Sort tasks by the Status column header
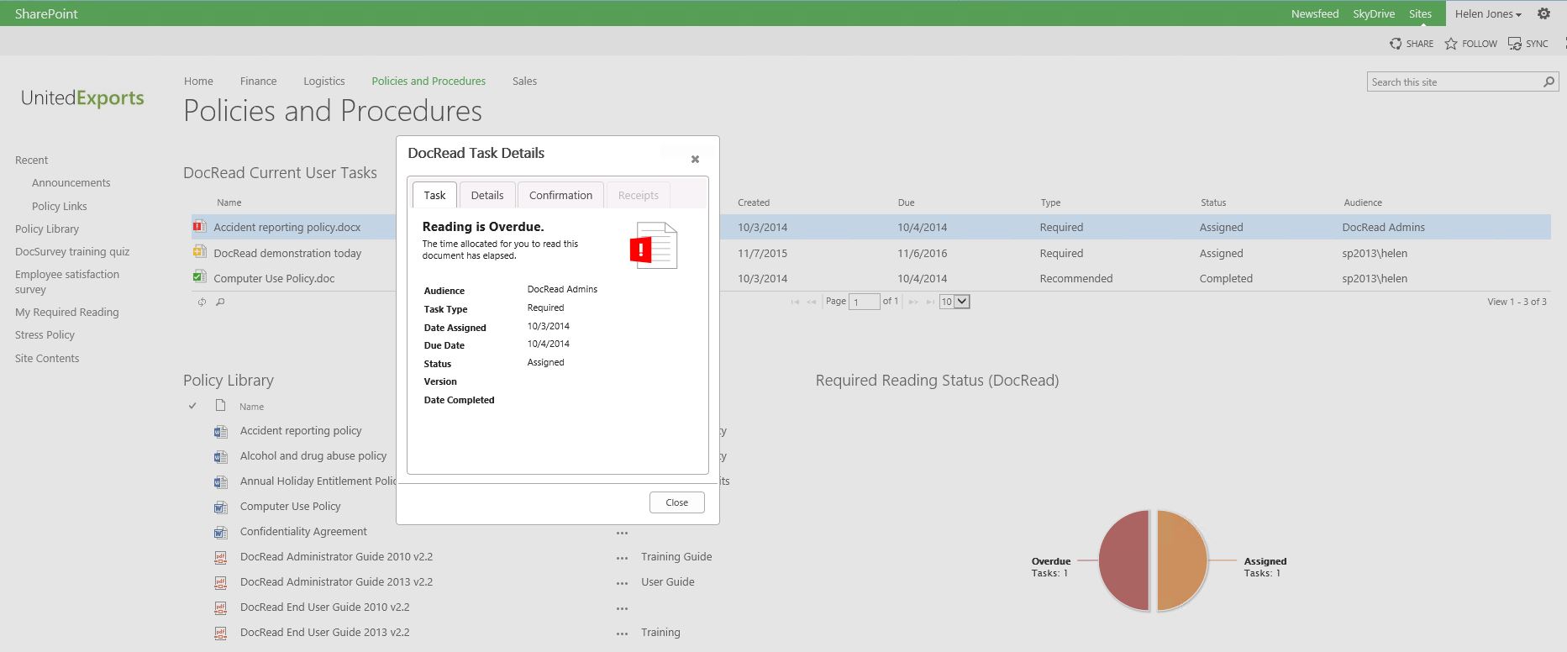This screenshot has height=652, width=1567. click(1213, 202)
